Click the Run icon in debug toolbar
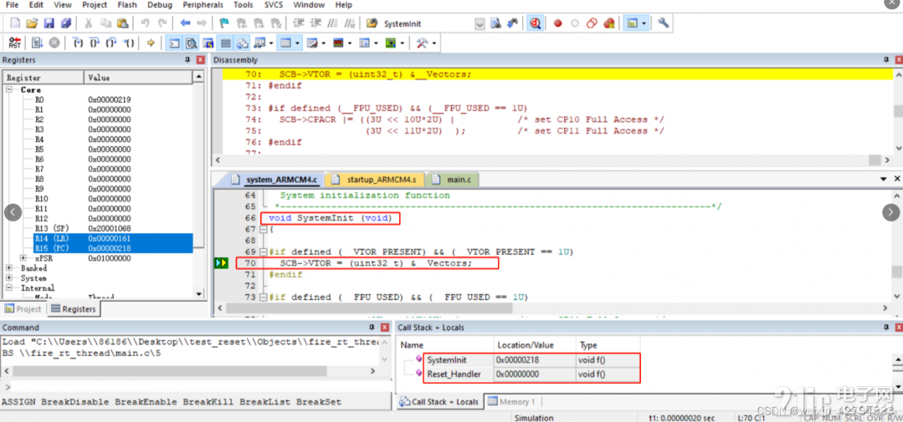Viewport: 903px width, 422px height. [37, 43]
